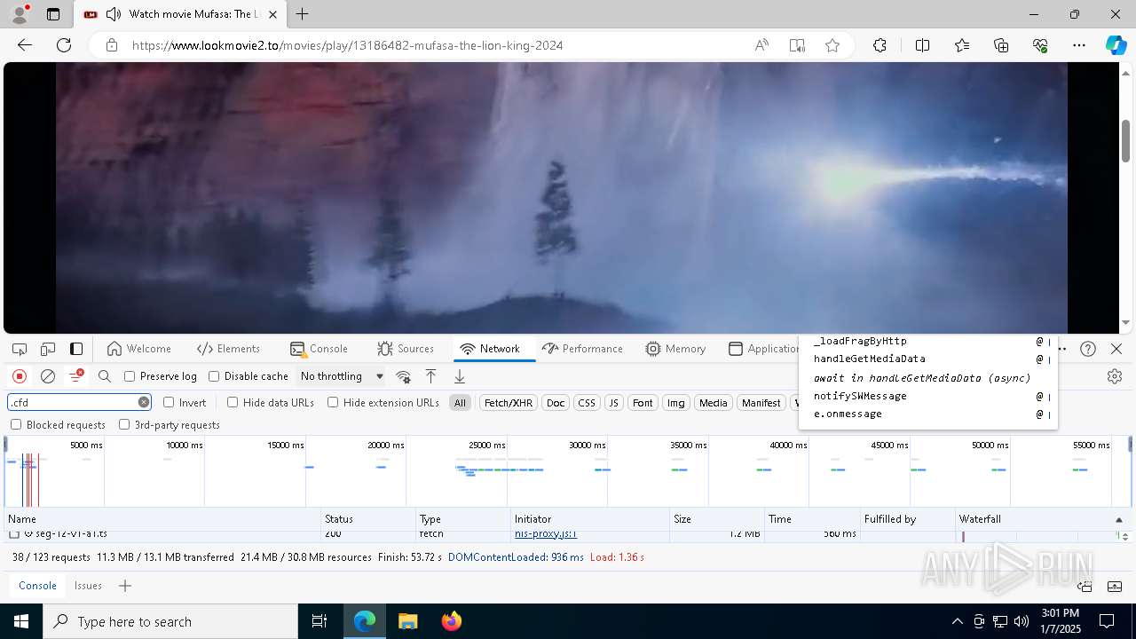This screenshot has width=1136, height=639.
Task: Check Blocked requests filter
Action: point(16,424)
